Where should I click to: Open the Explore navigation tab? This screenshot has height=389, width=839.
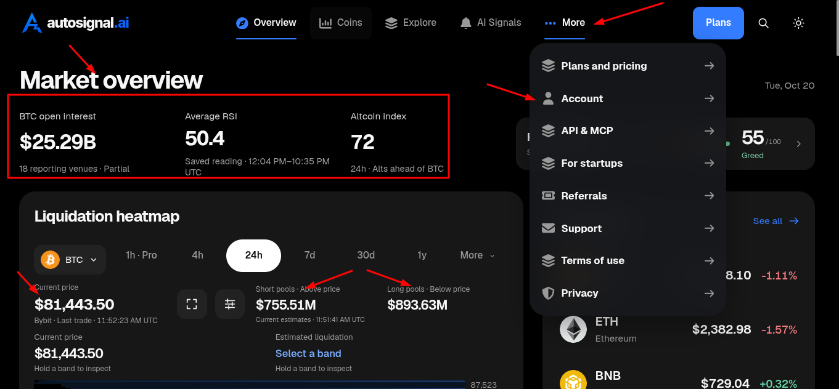coord(411,23)
